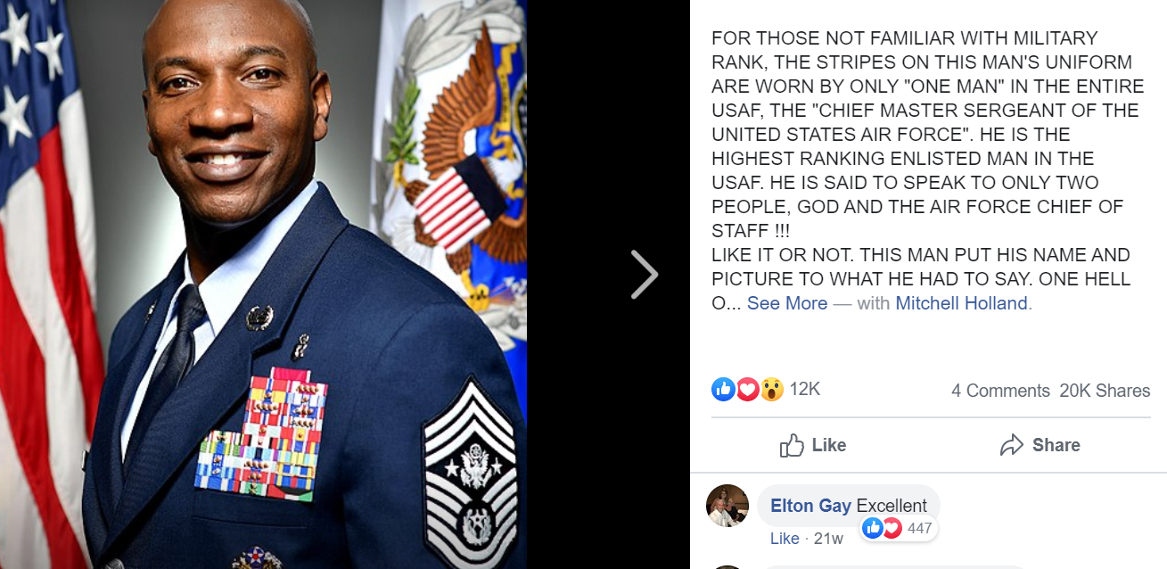This screenshot has width=1167, height=569.
Task: Click the portrait photo of the airman
Action: [x=263, y=284]
